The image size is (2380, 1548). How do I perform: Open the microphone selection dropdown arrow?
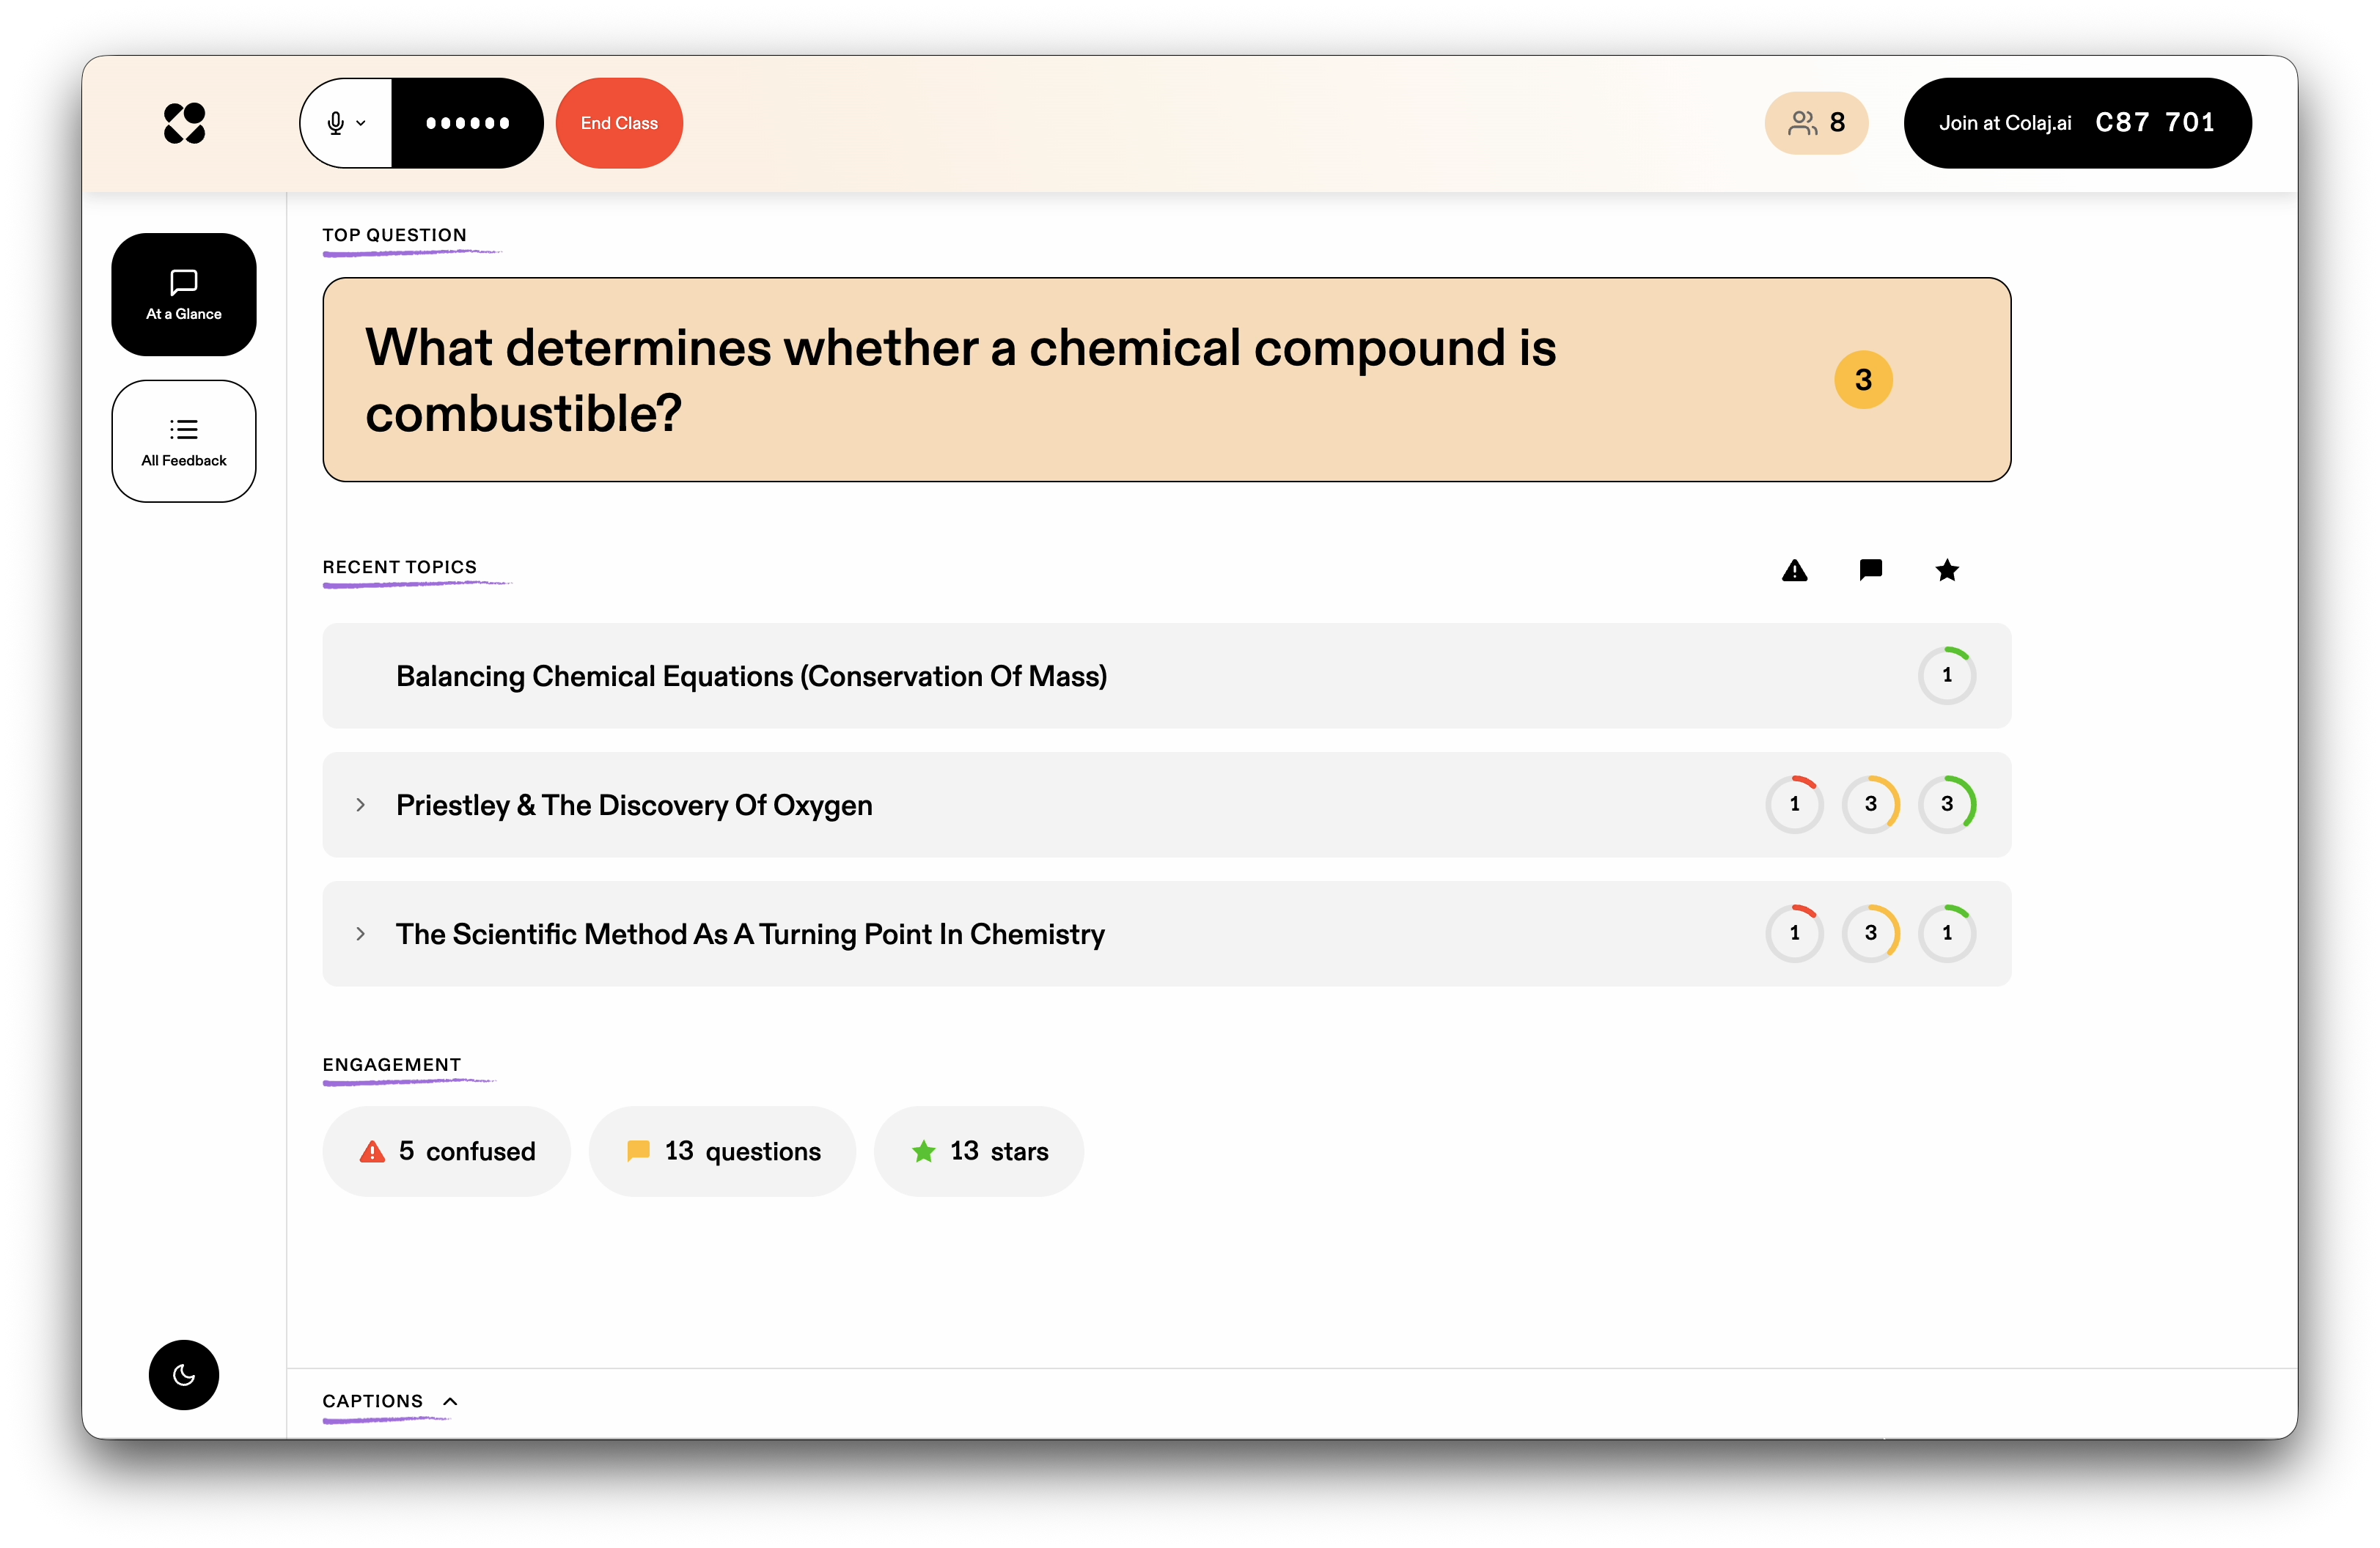(x=362, y=122)
